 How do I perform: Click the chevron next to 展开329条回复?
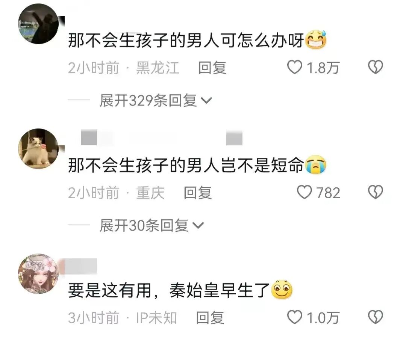point(207,101)
